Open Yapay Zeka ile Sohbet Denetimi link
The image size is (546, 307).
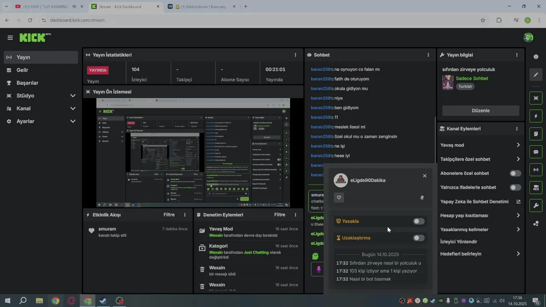pyautogui.click(x=481, y=202)
